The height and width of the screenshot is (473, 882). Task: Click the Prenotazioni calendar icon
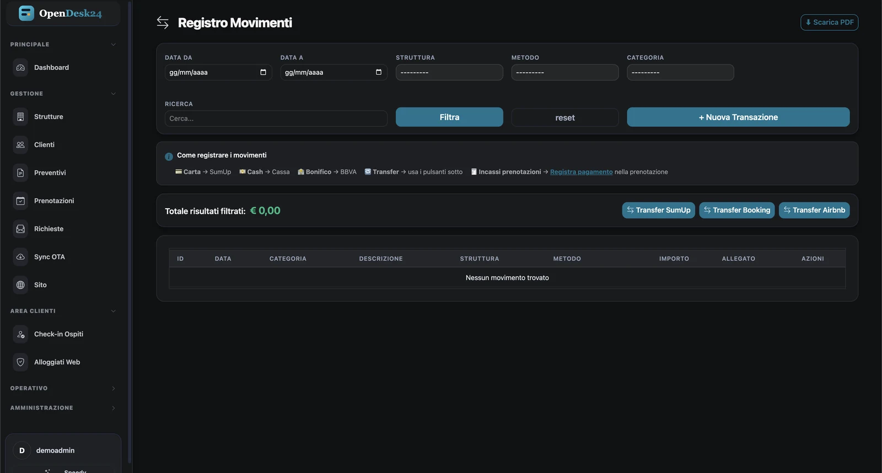tap(20, 201)
